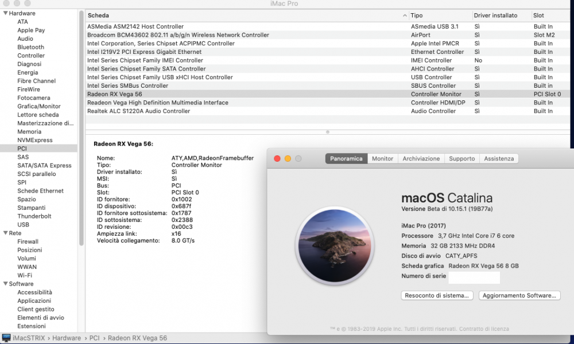Click PCI in the bottom path bar
The width and height of the screenshot is (574, 344).
point(95,338)
